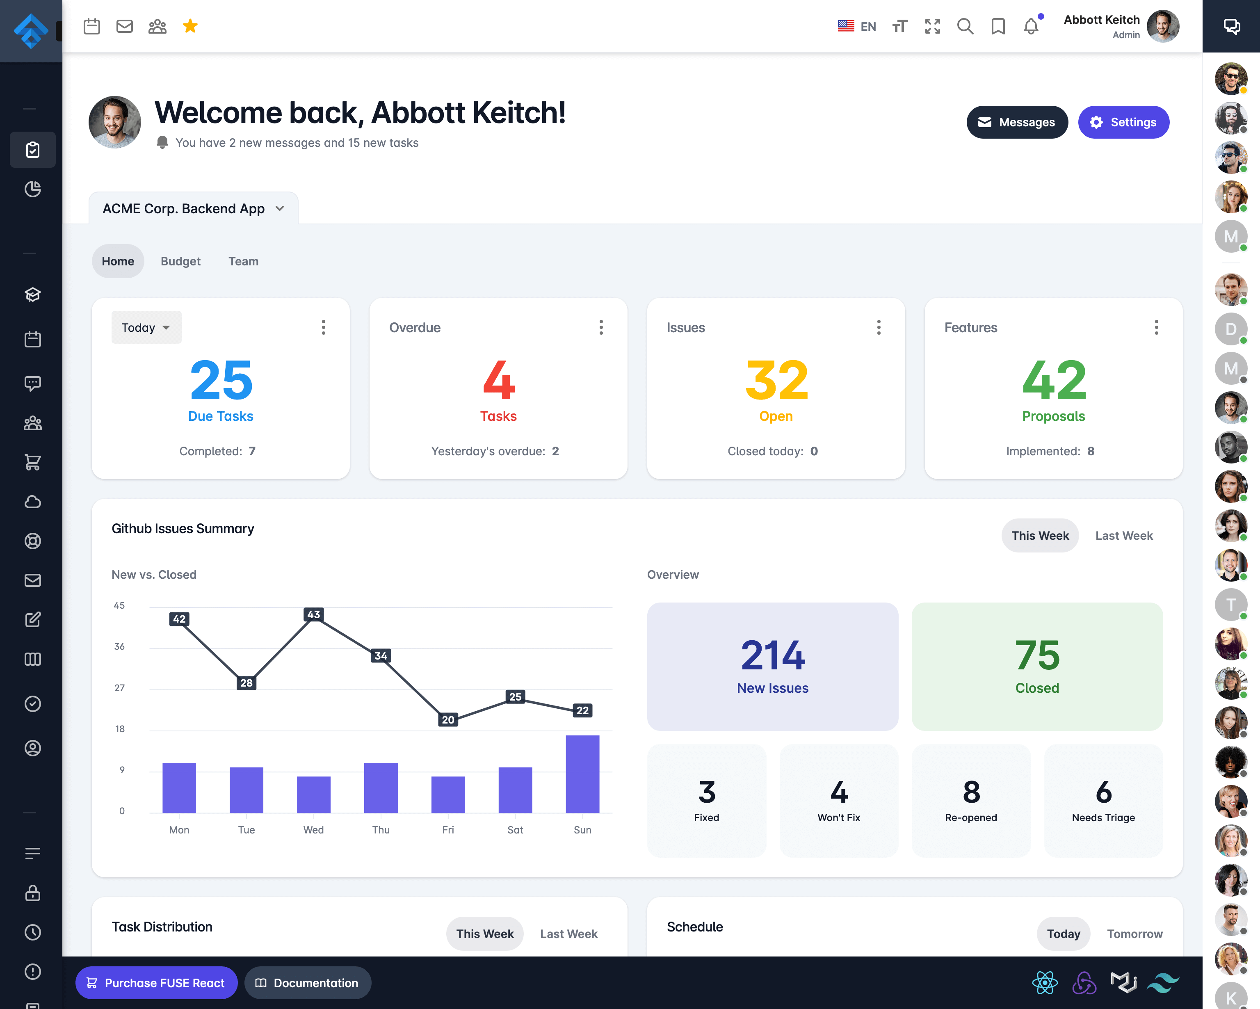Screen dimensions: 1260x1009
Task: Select This Week in Task Distribution
Action: coord(484,934)
